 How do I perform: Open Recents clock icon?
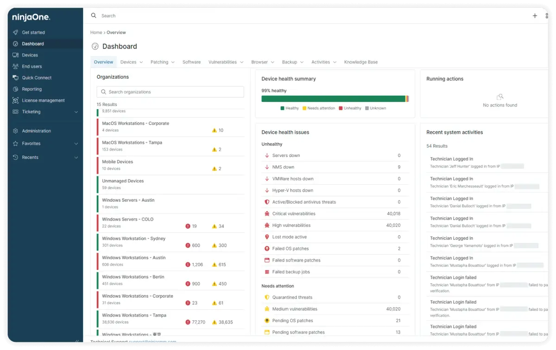[16, 157]
